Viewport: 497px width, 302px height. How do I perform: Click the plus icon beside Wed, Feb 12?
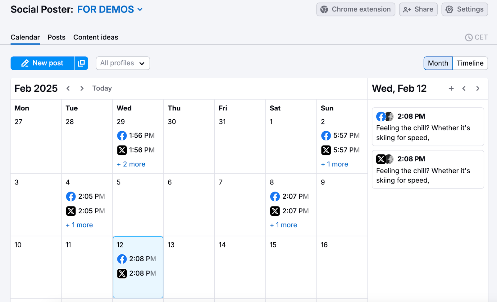tap(451, 88)
